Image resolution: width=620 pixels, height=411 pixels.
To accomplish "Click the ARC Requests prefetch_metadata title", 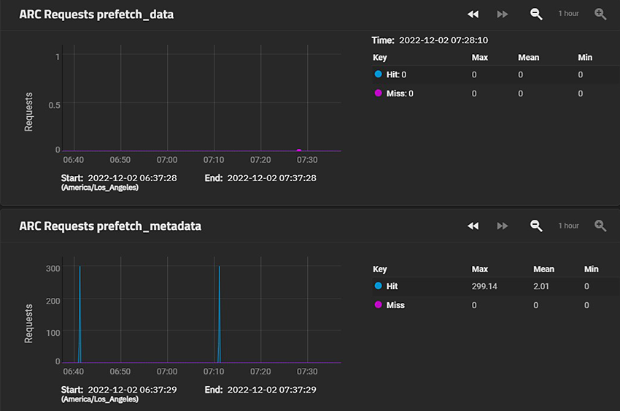I will (110, 226).
